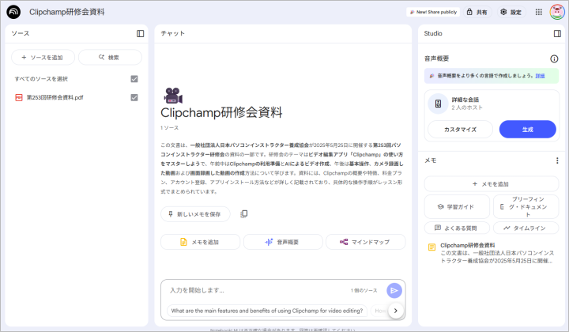This screenshot has width=569, height=332.
Task: Click 新しいメモを保存 button
Action: (x=195, y=214)
